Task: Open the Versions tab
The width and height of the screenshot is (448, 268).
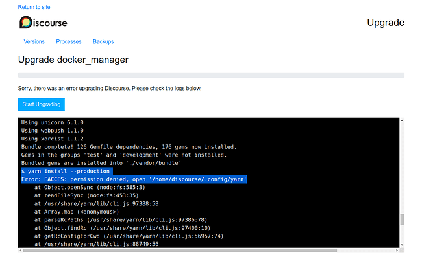Action: point(34,41)
